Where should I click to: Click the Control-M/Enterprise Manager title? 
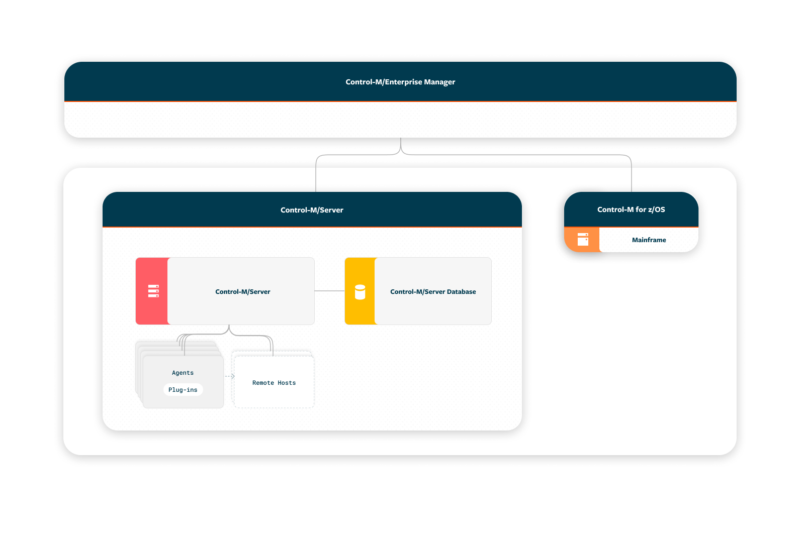(x=400, y=82)
